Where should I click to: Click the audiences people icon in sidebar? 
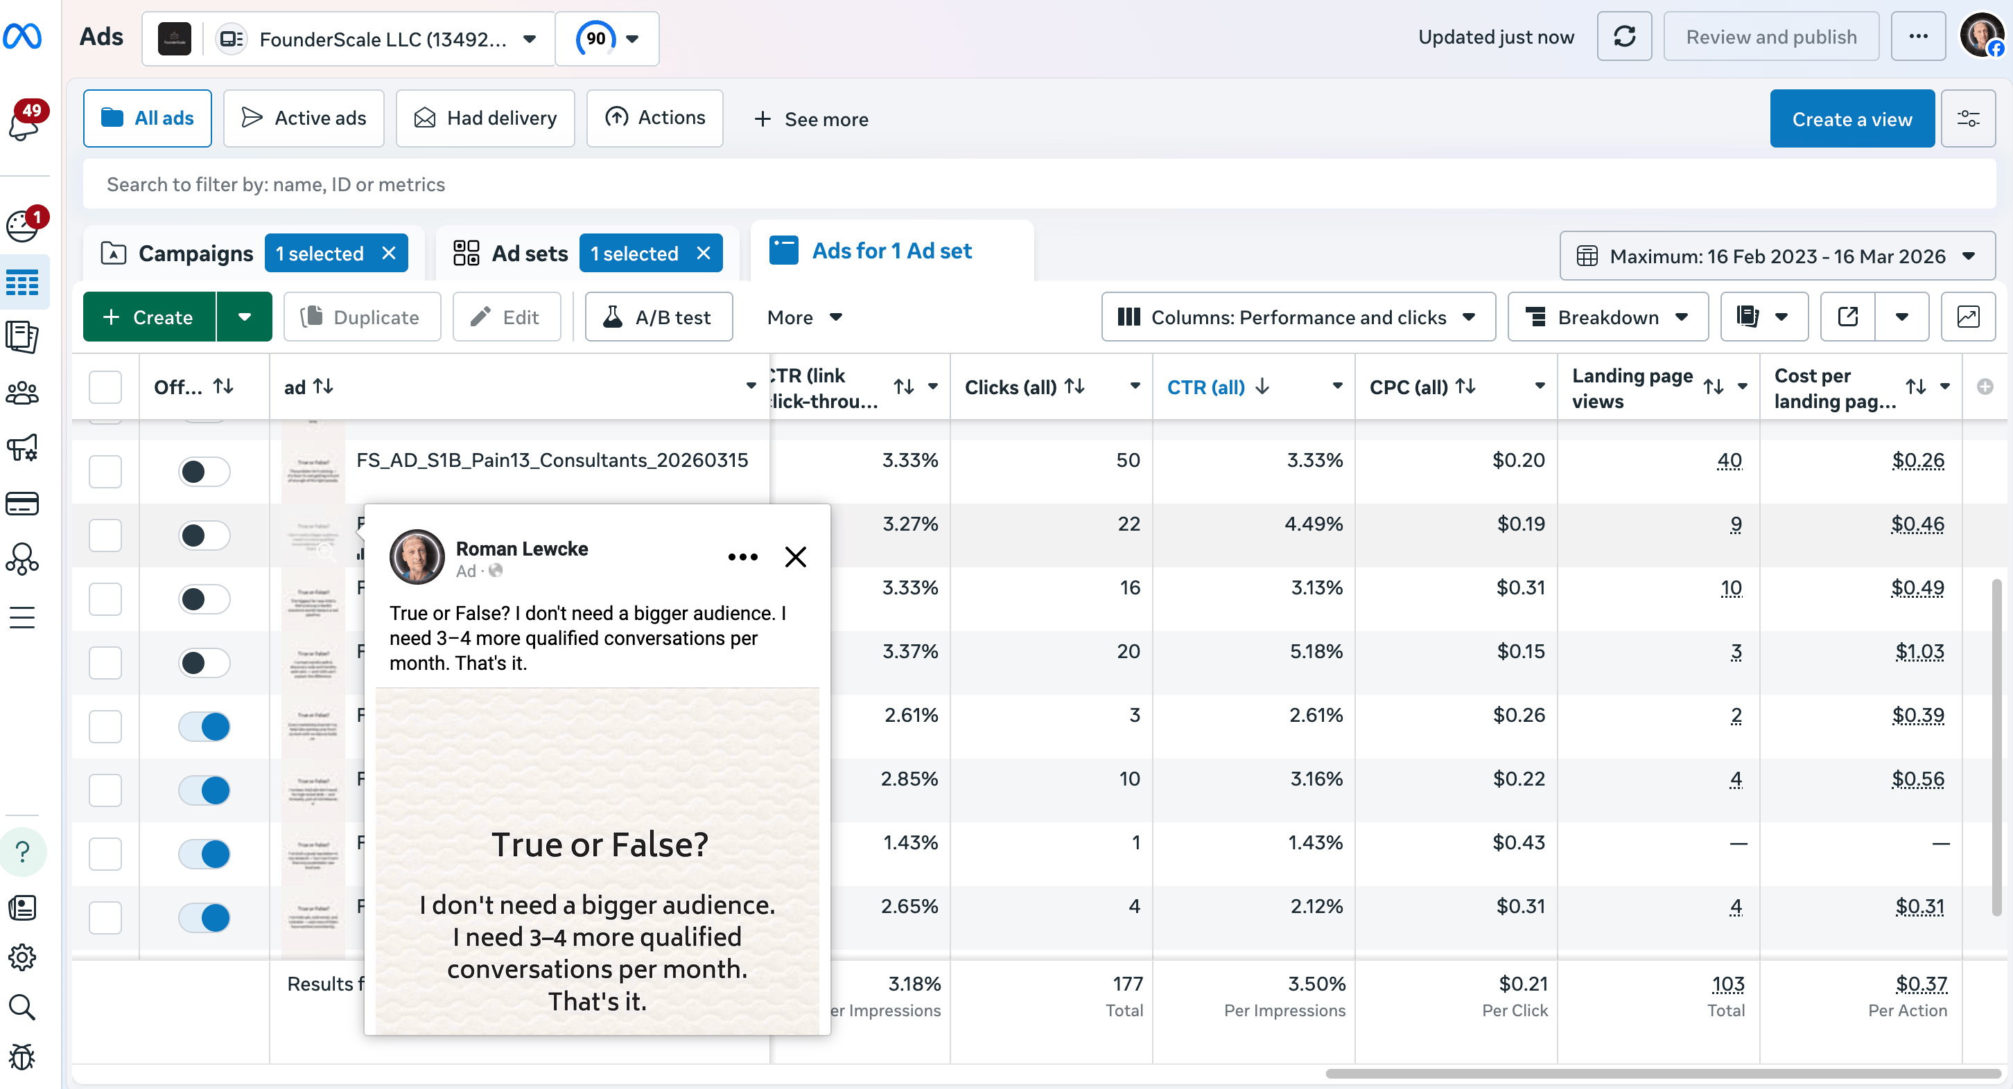click(x=22, y=392)
